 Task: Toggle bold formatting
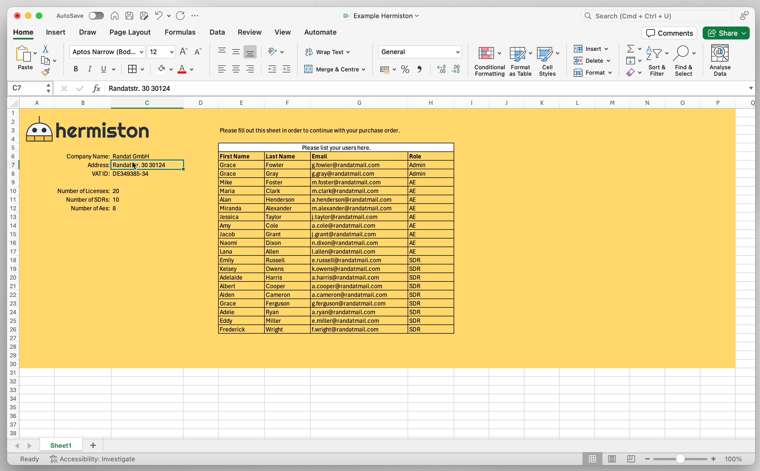pyautogui.click(x=76, y=69)
